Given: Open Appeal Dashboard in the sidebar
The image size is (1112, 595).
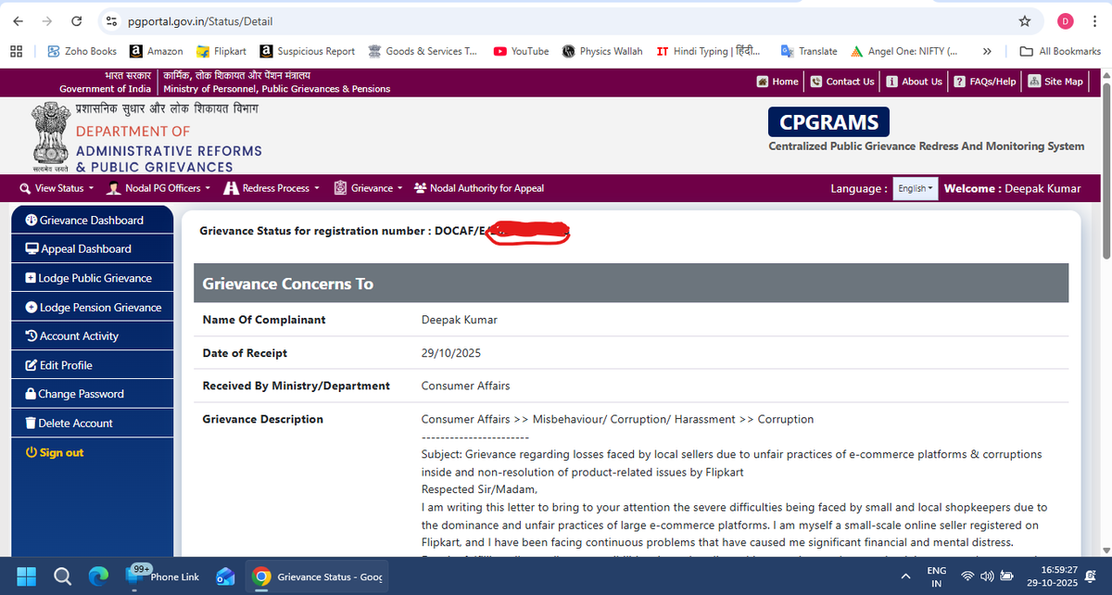Looking at the screenshot, I should coord(92,248).
